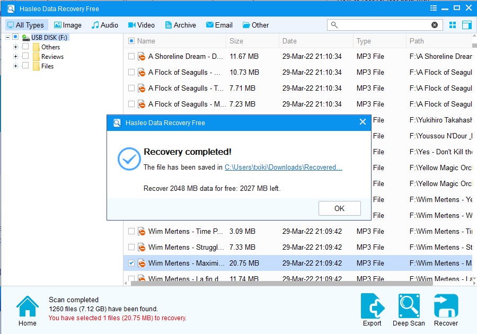
Task: Click MP3 icon of Wim Mertens - Struggl file
Action: pos(142,247)
